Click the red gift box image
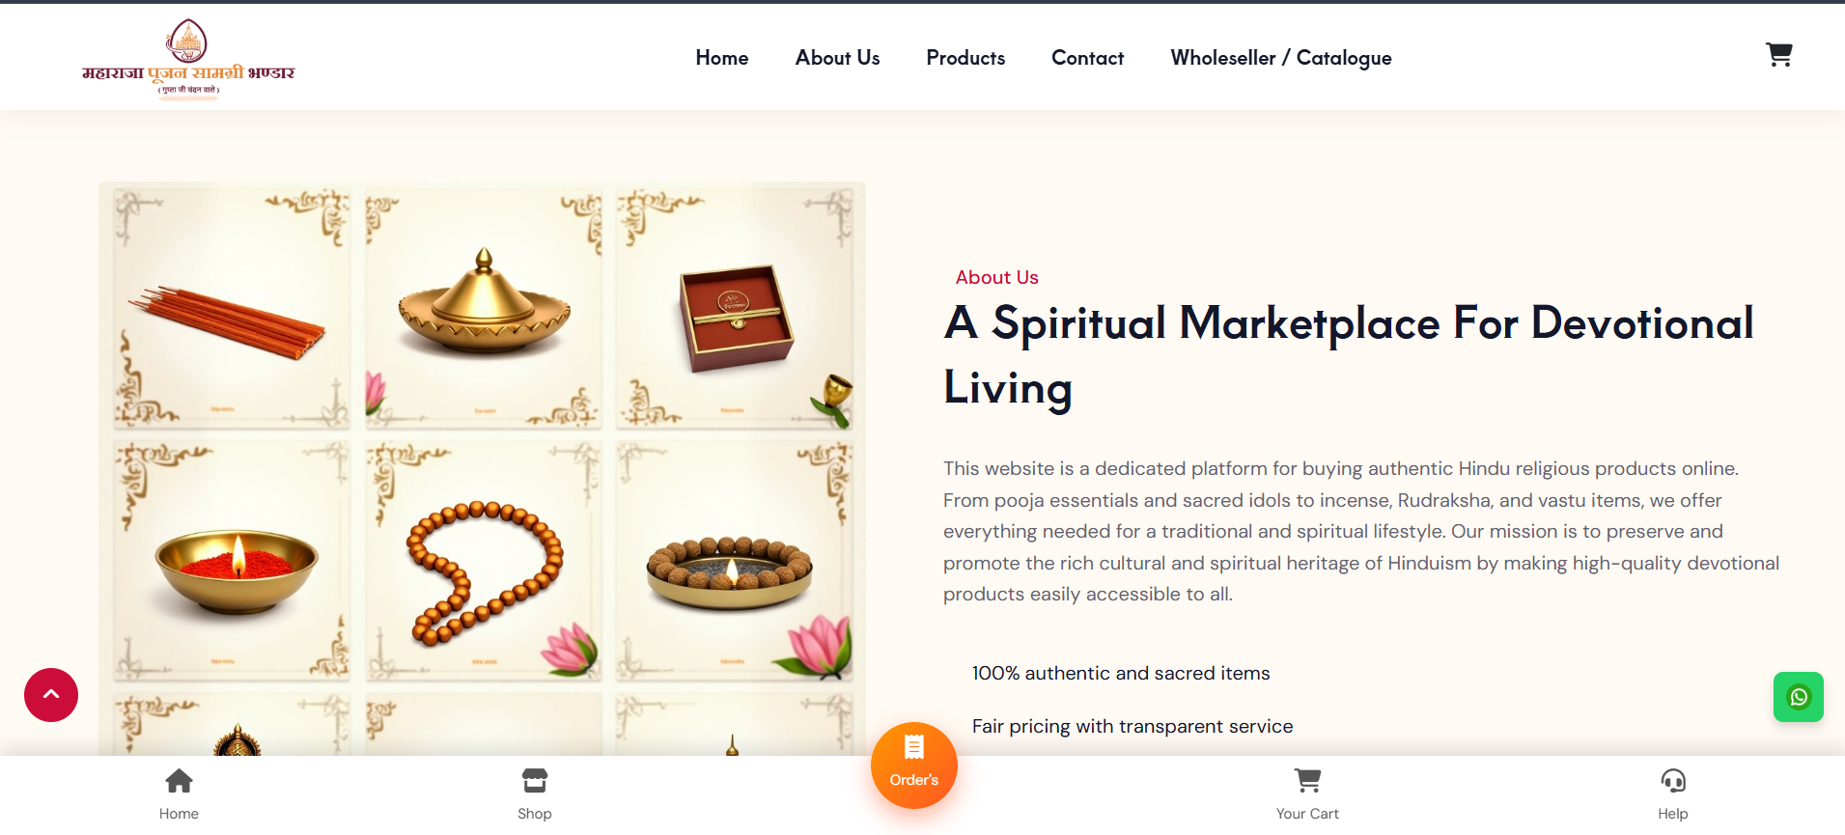1845x835 pixels. (x=735, y=309)
